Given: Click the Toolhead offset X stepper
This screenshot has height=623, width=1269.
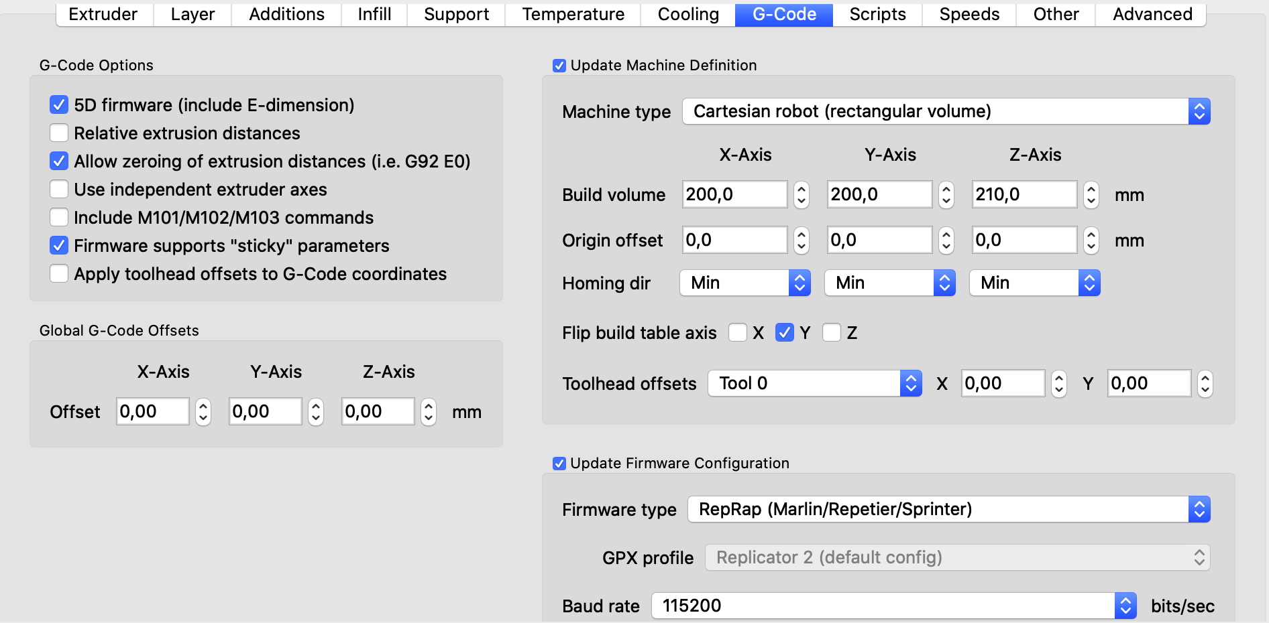Looking at the screenshot, I should pos(1059,384).
